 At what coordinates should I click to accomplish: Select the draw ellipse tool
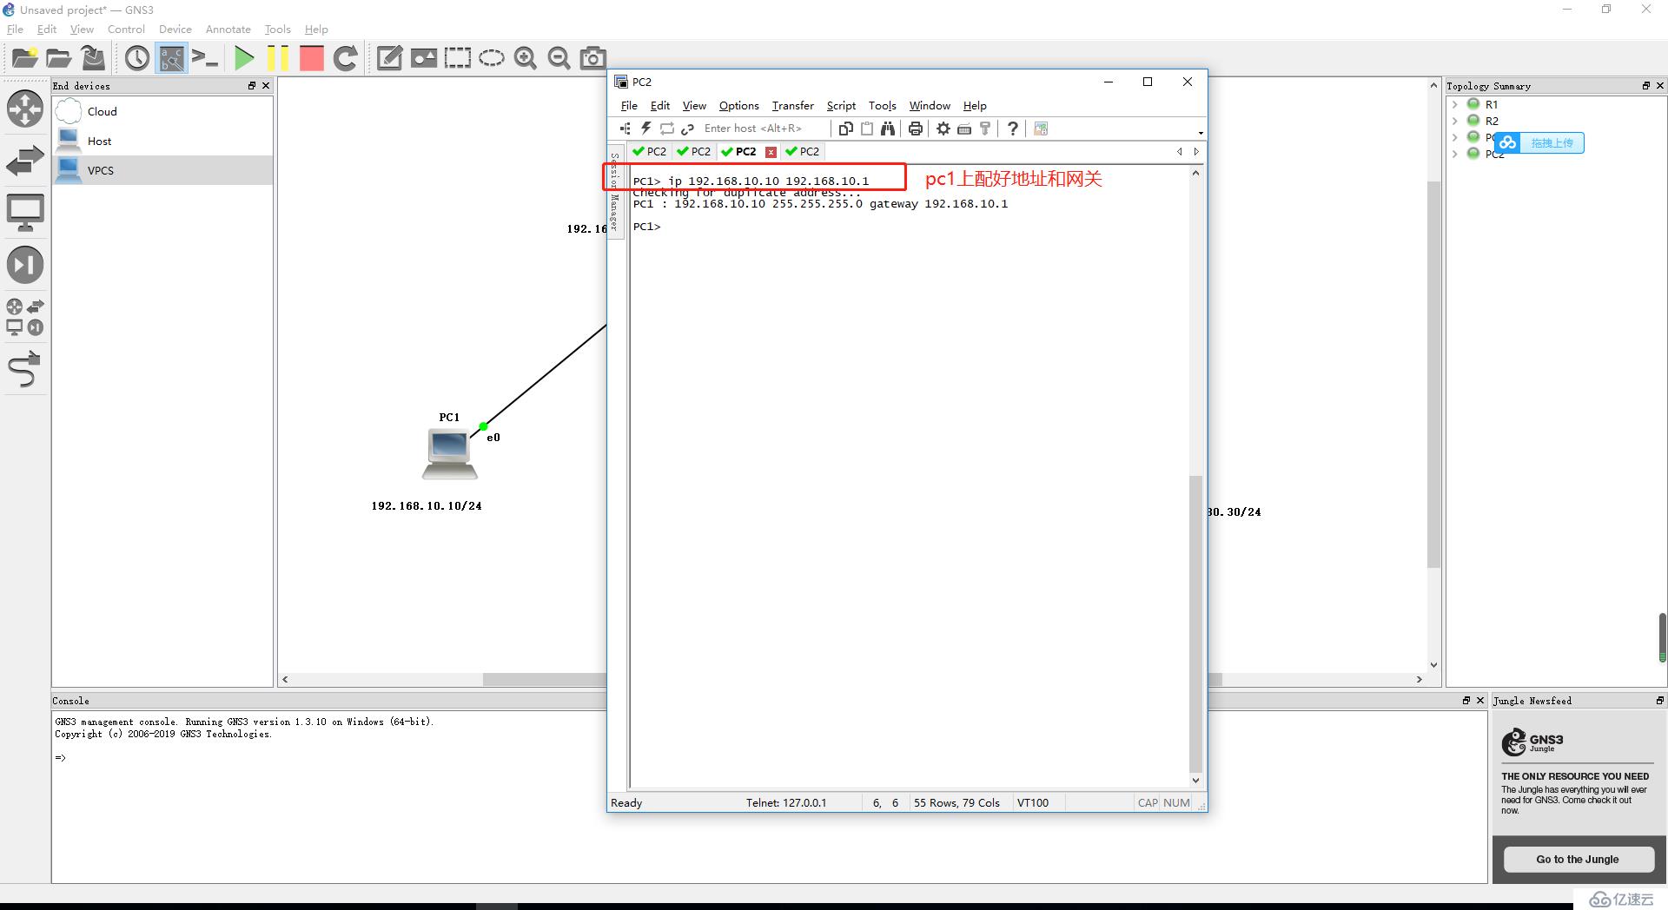coord(492,58)
